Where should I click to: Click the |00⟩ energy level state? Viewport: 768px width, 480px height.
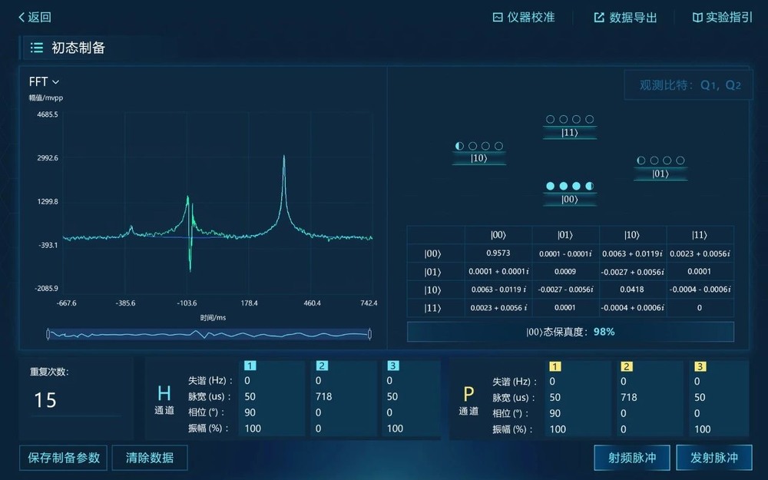[569, 194]
